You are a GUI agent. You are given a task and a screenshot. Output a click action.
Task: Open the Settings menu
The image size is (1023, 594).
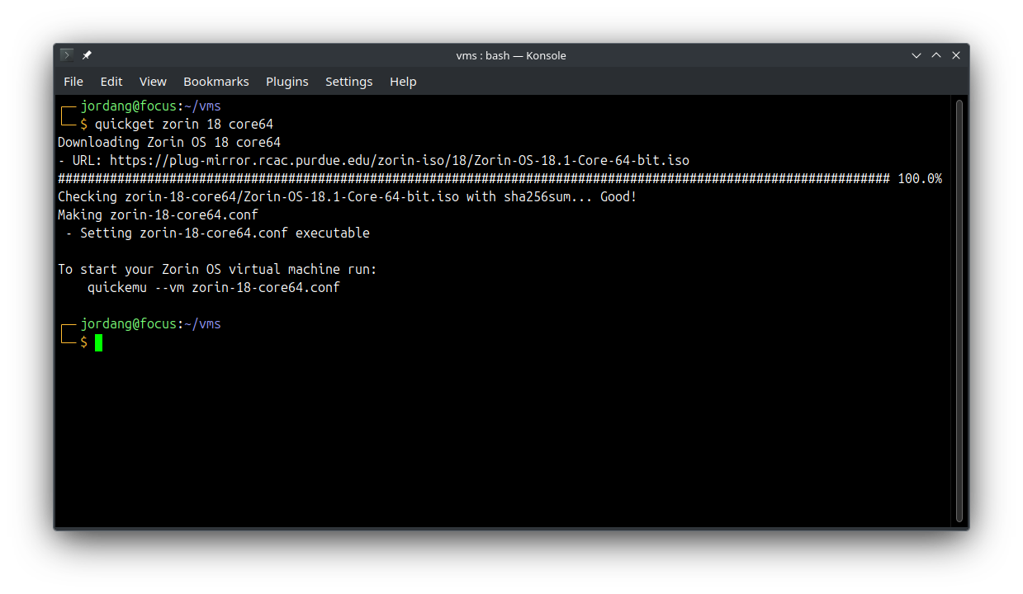[348, 82]
